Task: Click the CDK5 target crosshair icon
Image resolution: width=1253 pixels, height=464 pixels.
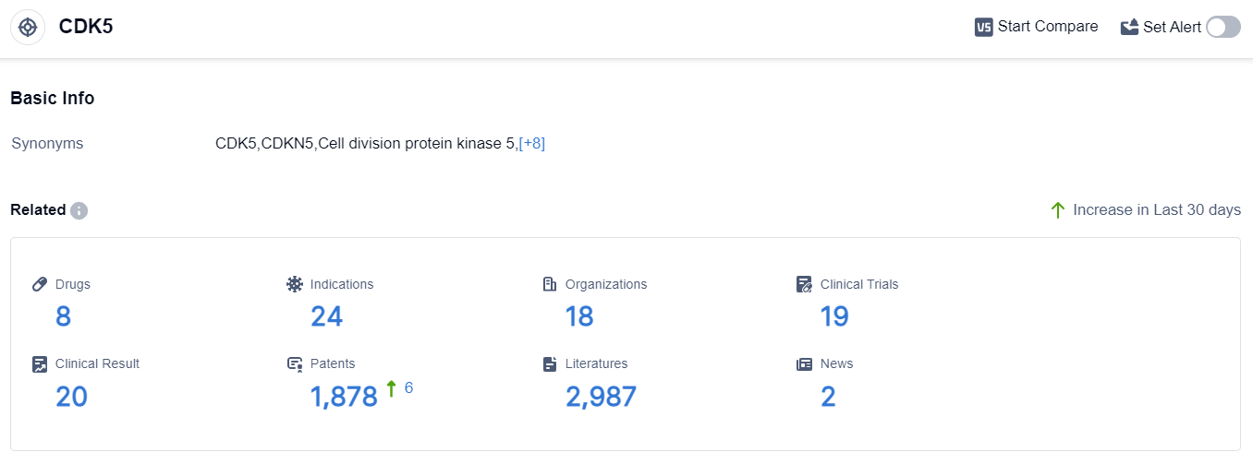Action: tap(28, 27)
